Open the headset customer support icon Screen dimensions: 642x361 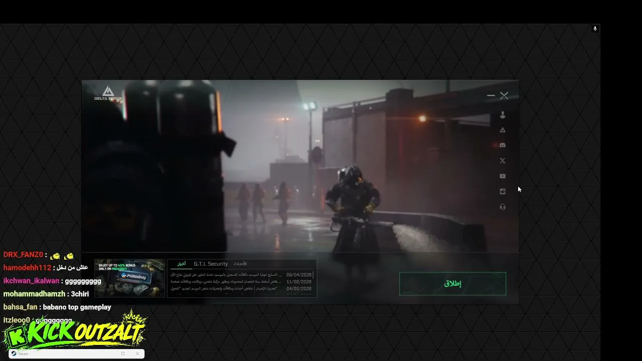pyautogui.click(x=503, y=207)
